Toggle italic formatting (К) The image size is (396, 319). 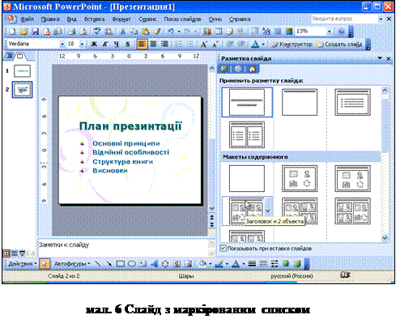tap(105, 45)
